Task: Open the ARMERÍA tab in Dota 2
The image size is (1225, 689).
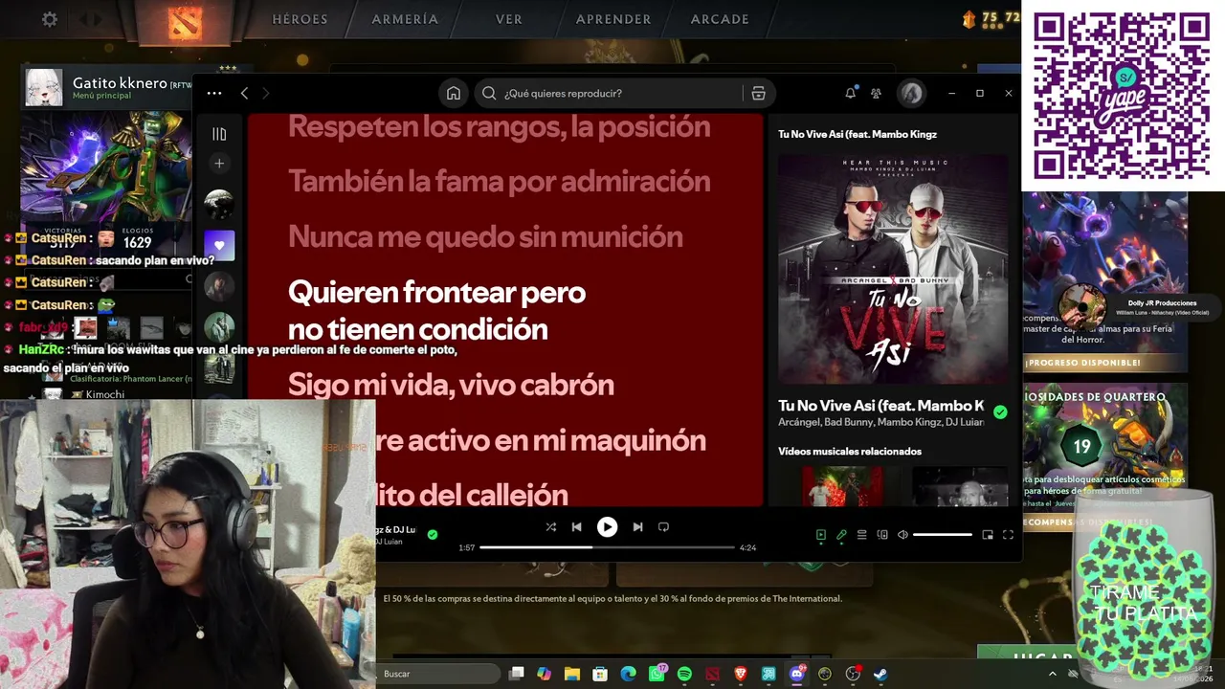Action: (405, 19)
